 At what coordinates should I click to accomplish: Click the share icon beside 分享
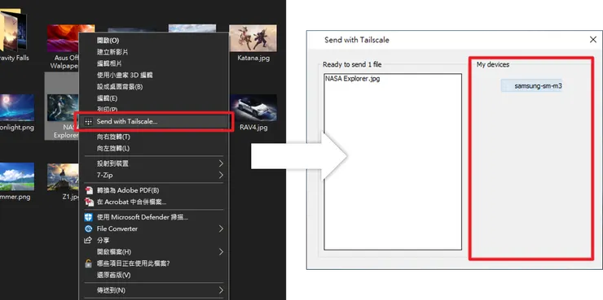click(88, 240)
